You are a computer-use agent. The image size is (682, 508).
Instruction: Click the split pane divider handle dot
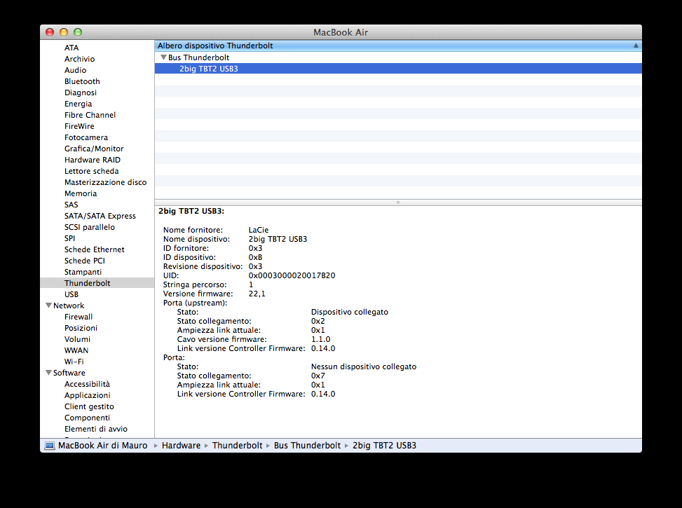pyautogui.click(x=398, y=202)
